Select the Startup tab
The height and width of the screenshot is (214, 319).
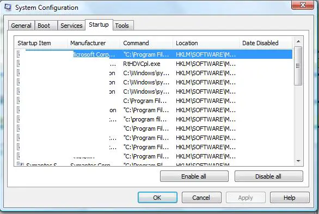pos(99,25)
